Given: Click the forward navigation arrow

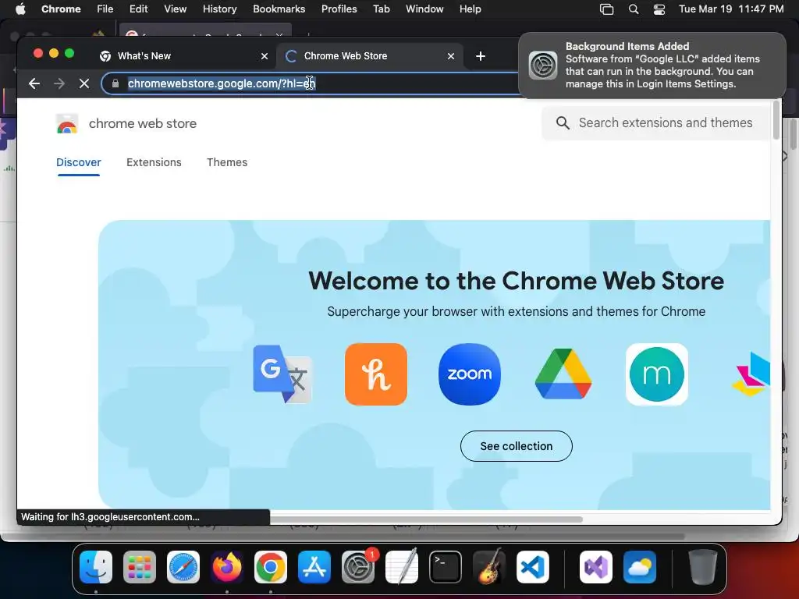Looking at the screenshot, I should pos(59,83).
